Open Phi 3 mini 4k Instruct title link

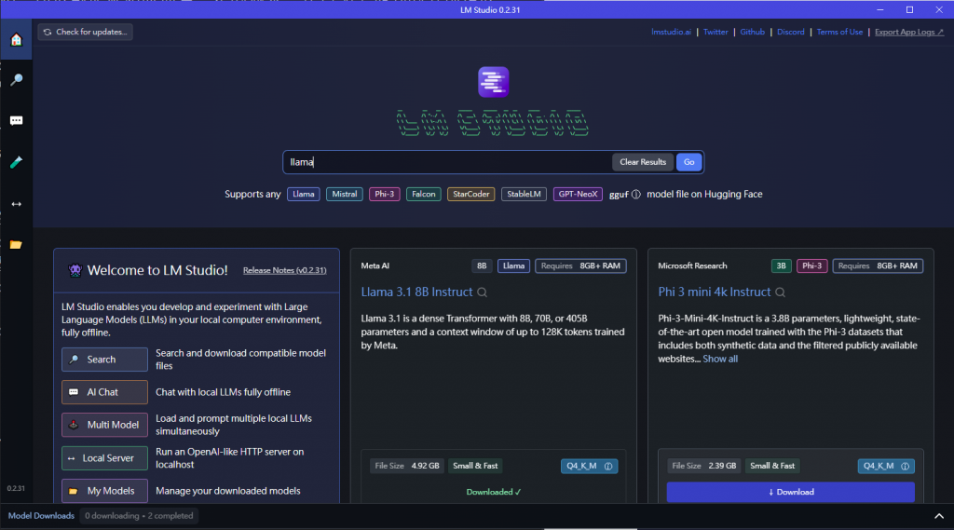click(715, 292)
